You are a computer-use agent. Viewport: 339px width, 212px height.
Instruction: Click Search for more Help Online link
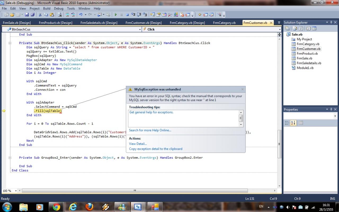click(x=150, y=130)
